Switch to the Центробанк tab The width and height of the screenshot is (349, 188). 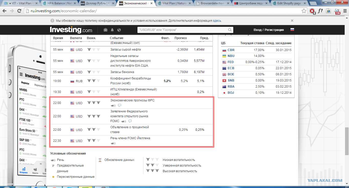click(251, 3)
